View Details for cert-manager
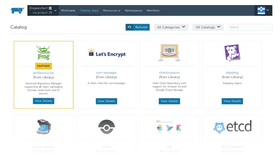 tap(106, 101)
